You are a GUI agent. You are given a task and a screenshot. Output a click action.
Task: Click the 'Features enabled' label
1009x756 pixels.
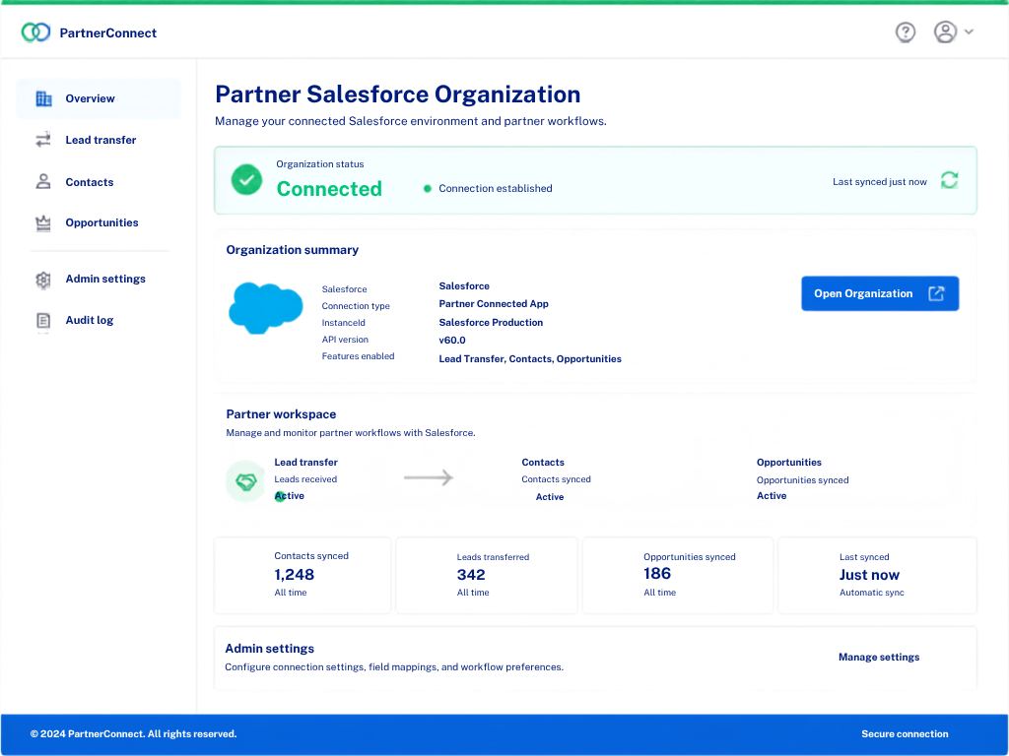coord(358,356)
